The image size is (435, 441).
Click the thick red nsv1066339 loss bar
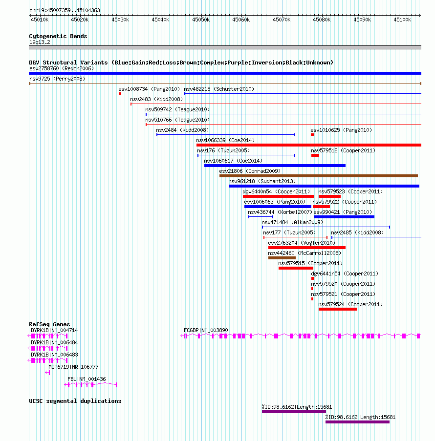tap(309, 145)
